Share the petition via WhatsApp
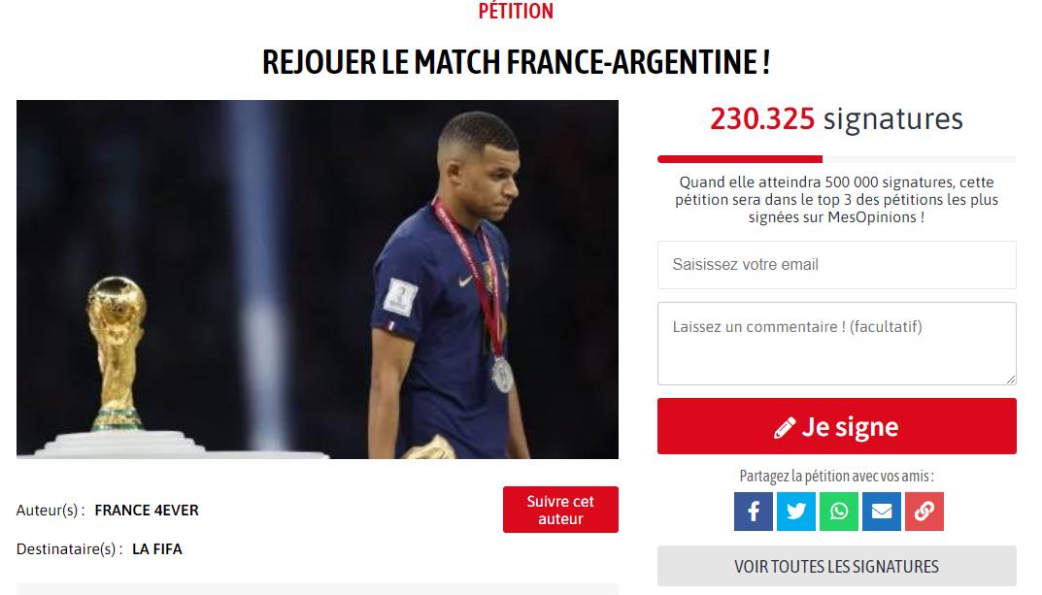Screen dimensions: 1042x595 coord(839,512)
